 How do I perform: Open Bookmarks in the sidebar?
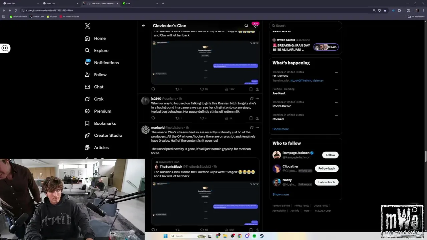click(100, 123)
